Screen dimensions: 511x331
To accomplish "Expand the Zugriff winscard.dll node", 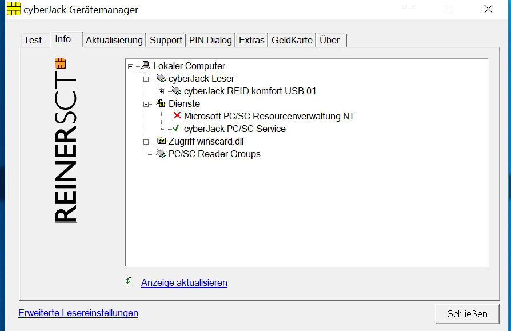I will 146,142.
